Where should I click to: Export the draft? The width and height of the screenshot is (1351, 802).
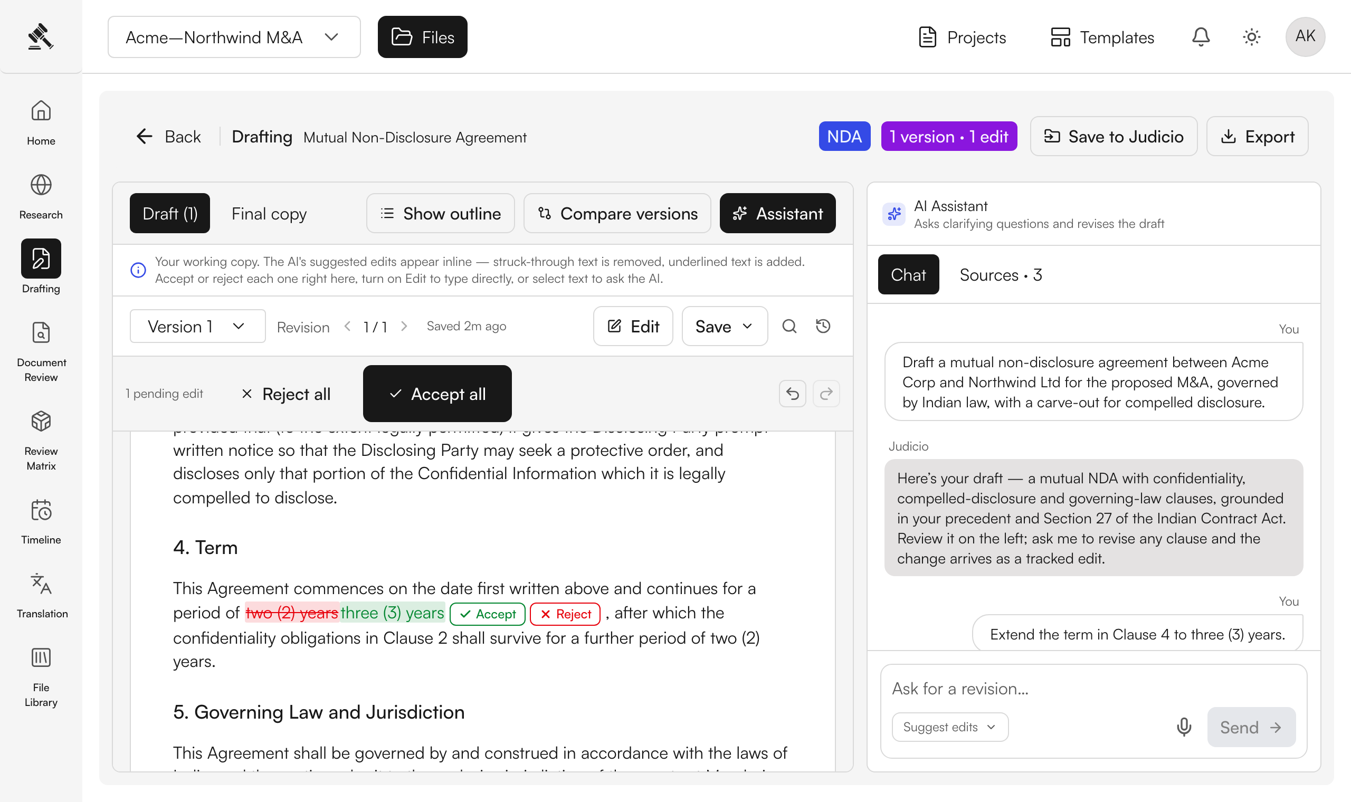(x=1257, y=136)
